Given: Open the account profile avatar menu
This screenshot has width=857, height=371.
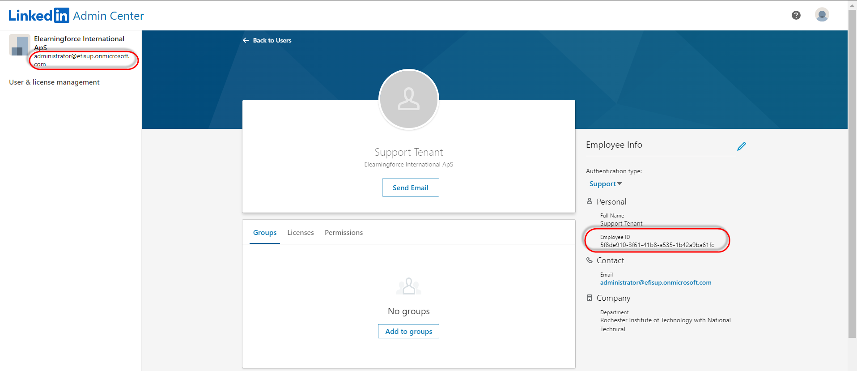Looking at the screenshot, I should (822, 15).
